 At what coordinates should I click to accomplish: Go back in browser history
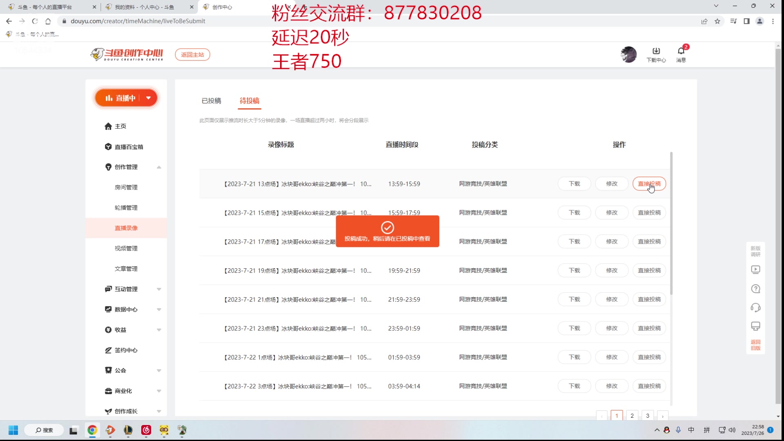pos(9,21)
